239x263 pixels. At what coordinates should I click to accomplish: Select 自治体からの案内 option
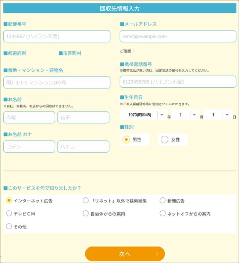coord(86,213)
